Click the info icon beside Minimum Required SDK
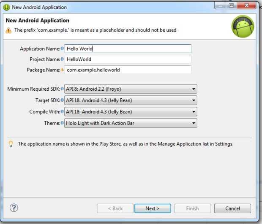The image size is (262, 224). pos(62,89)
